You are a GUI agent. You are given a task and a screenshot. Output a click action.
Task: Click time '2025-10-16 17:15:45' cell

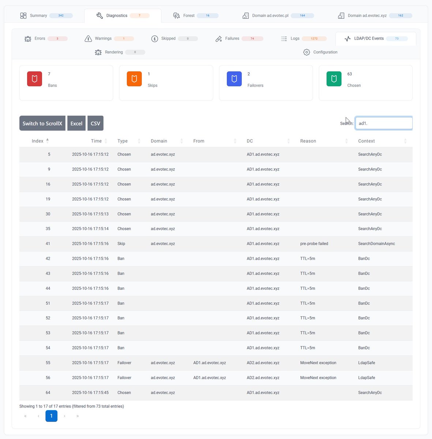click(90, 393)
